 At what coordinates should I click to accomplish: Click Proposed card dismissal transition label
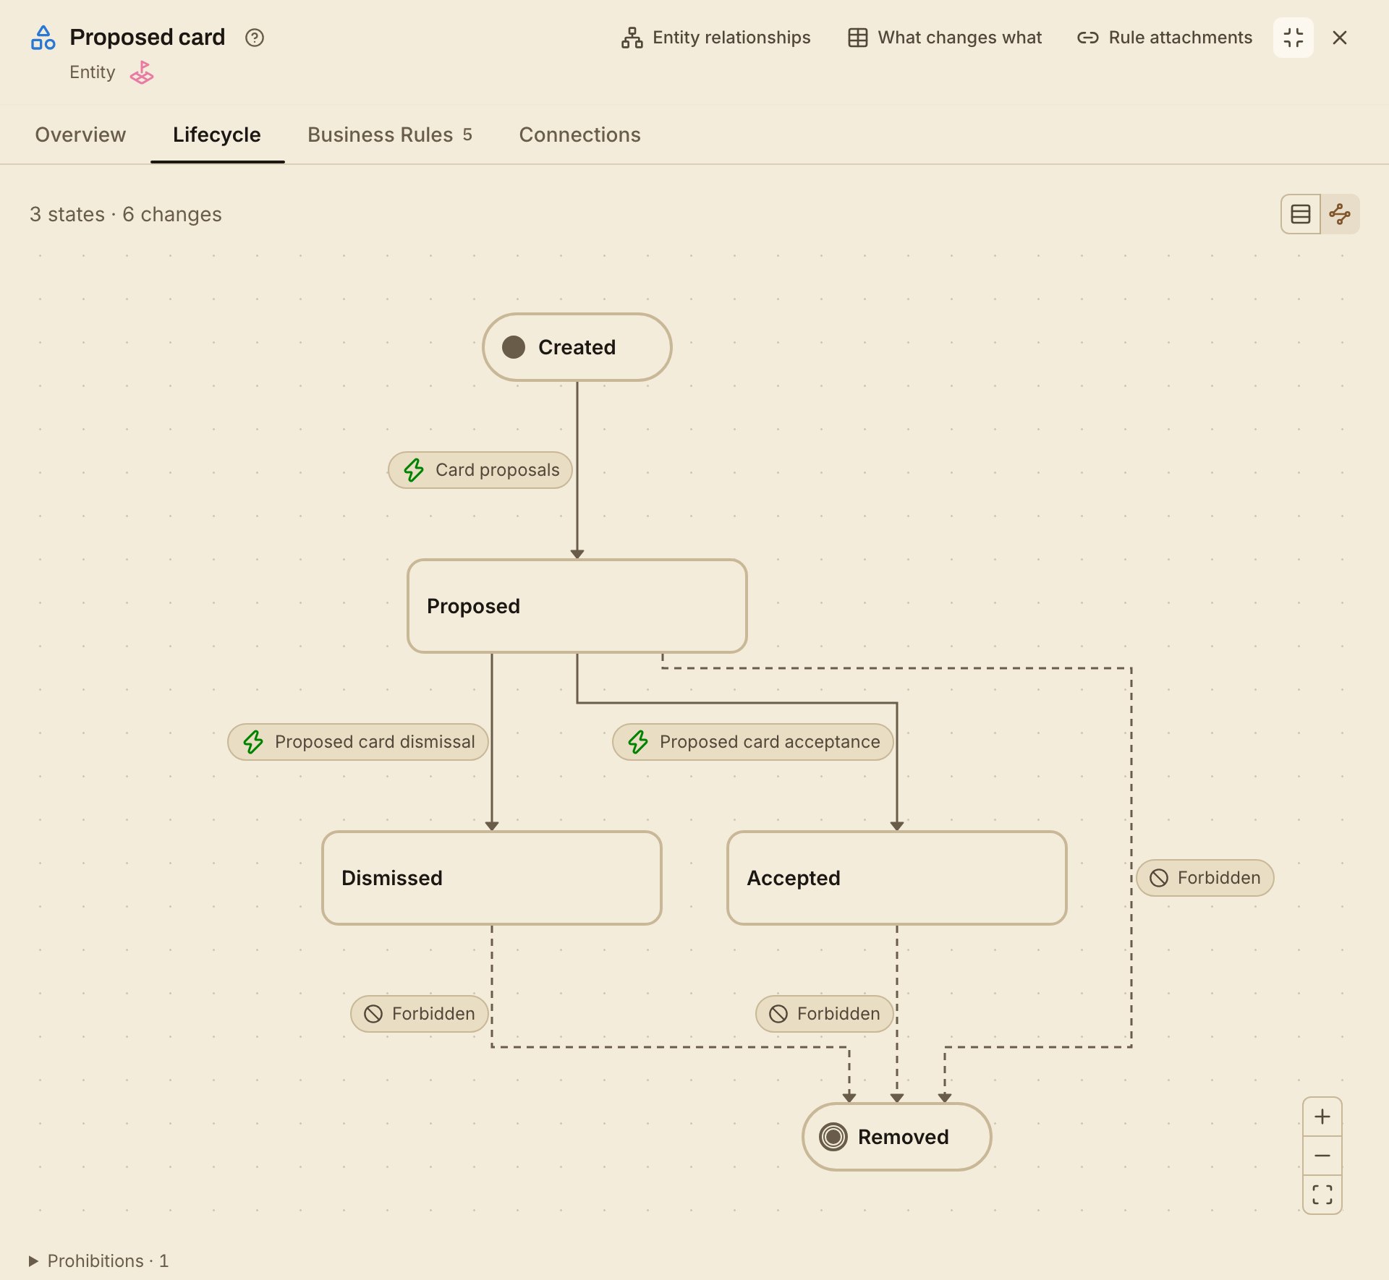click(x=358, y=742)
